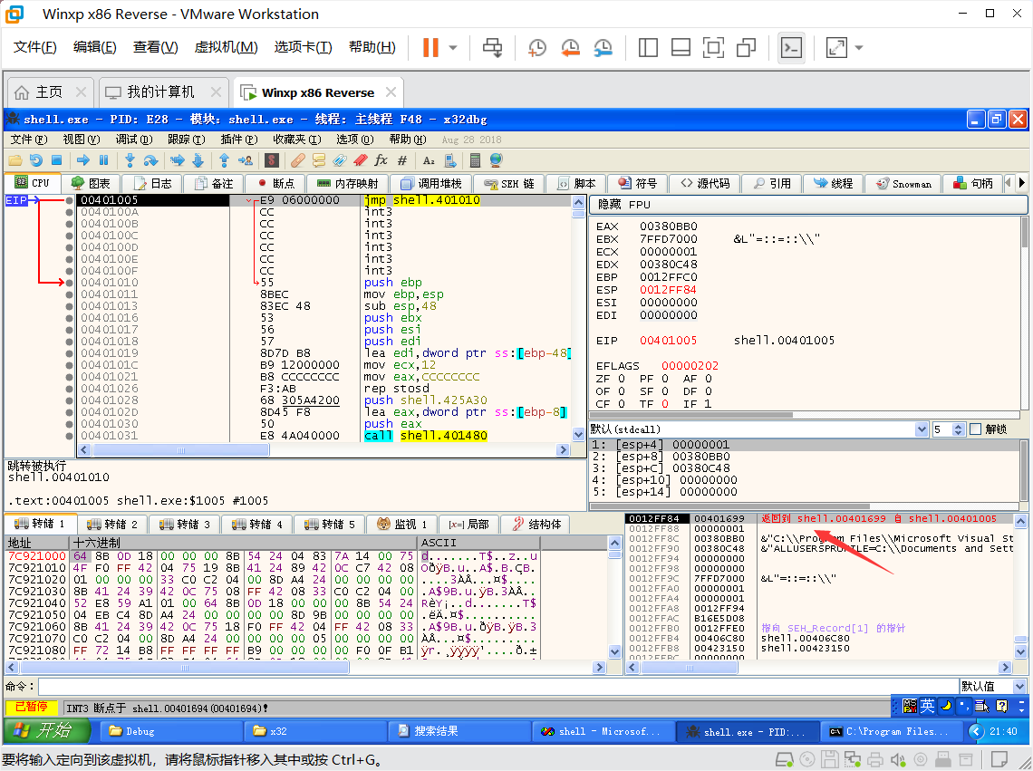Toggle breakpoint bullet at address 00401031
Viewport: 1033px width, 771px height.
click(x=69, y=436)
